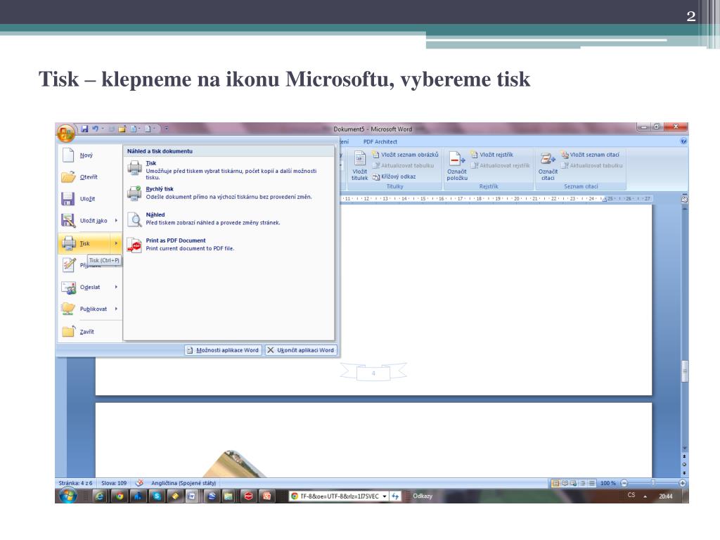Click zoom out minus button
The height and width of the screenshot is (540, 720).
tap(624, 483)
